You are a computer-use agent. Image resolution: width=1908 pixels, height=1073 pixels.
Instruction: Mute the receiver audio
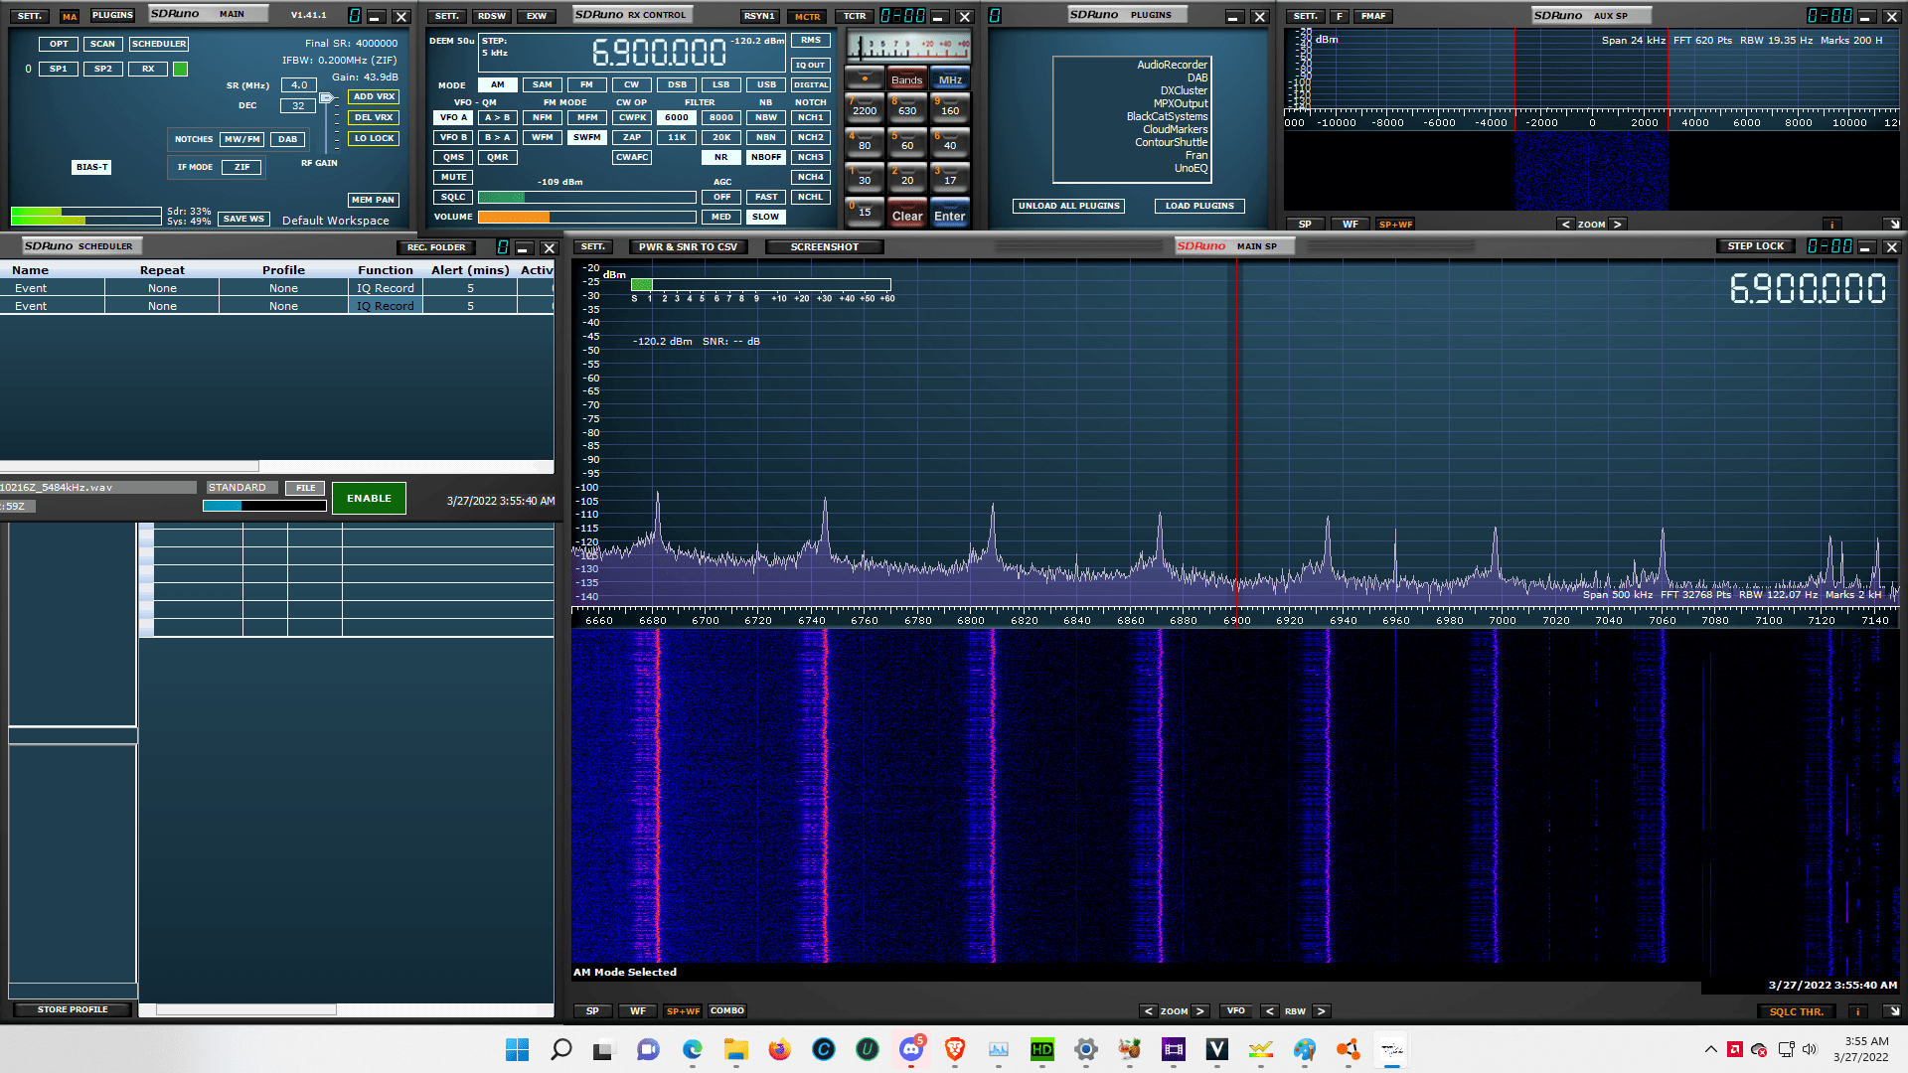453,177
